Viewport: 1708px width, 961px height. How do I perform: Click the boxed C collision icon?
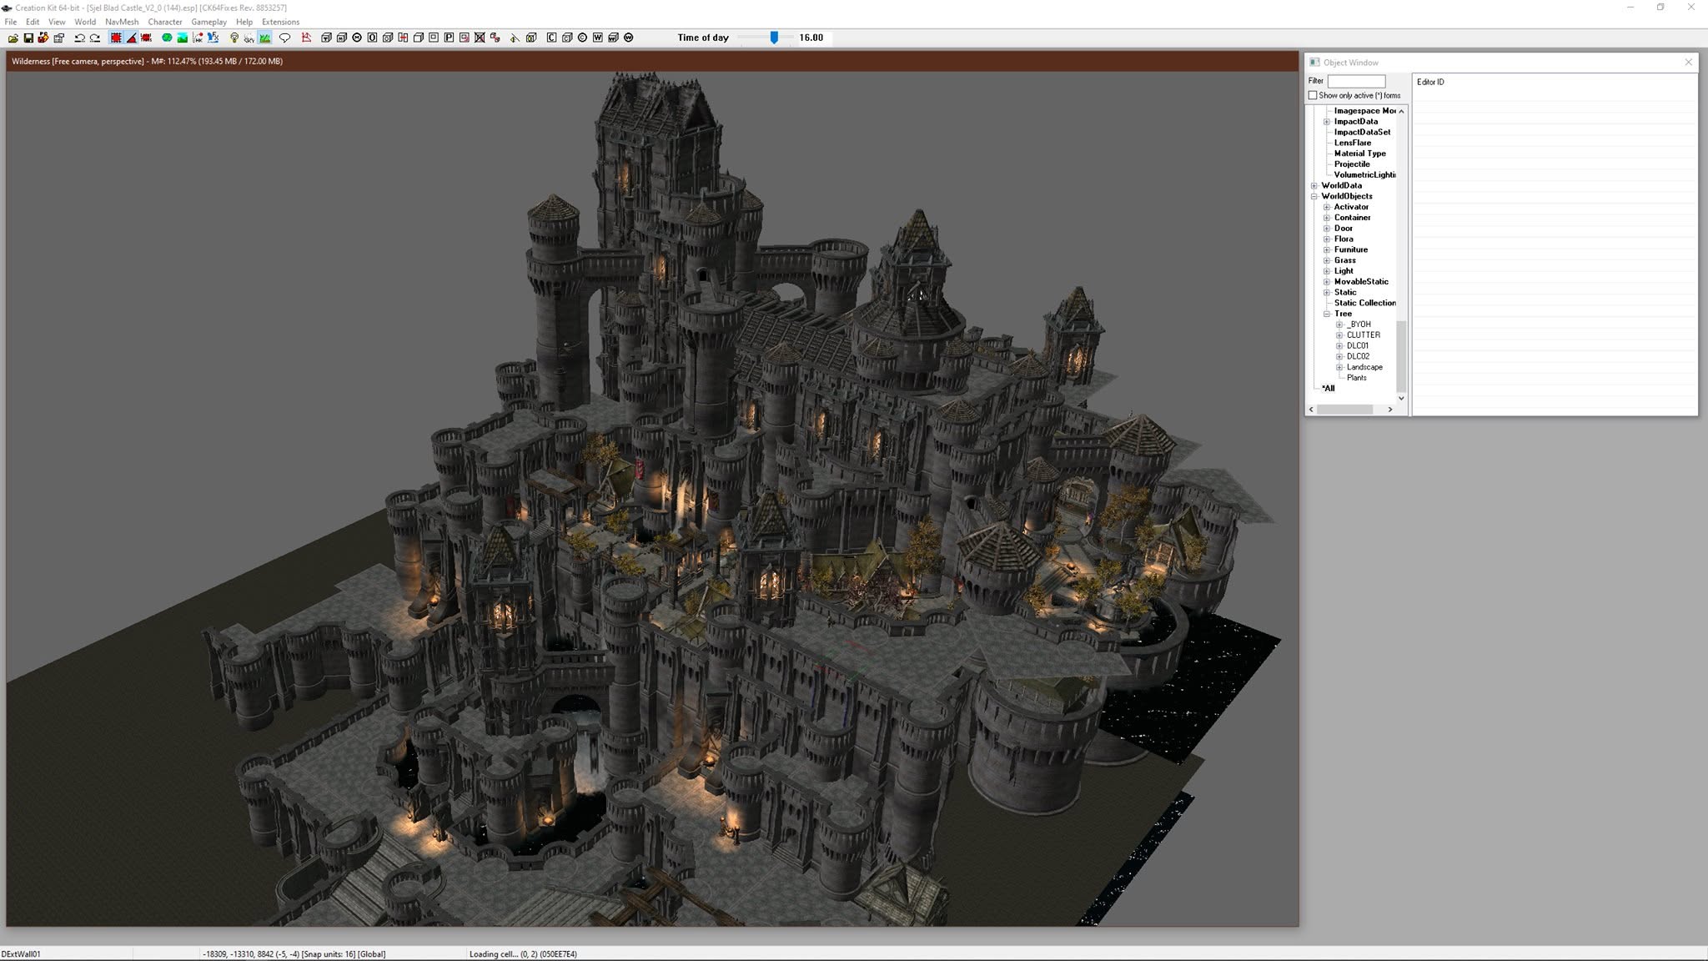pos(551,38)
